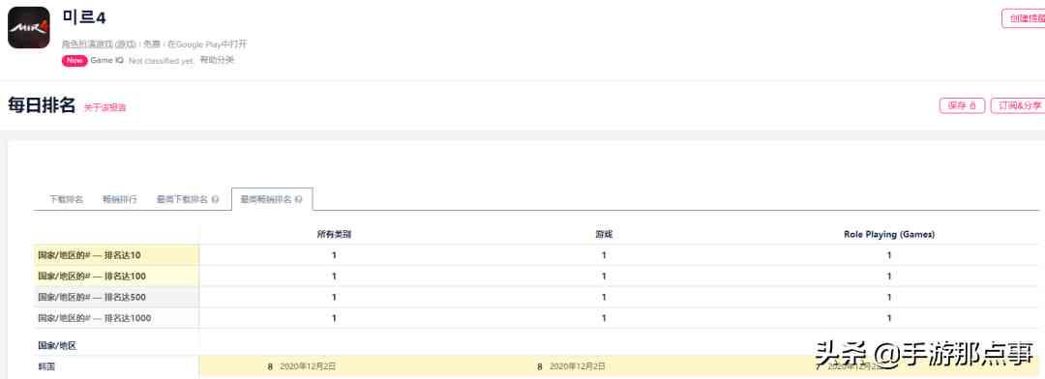Open the 关于该报告 link

[x=104, y=107]
